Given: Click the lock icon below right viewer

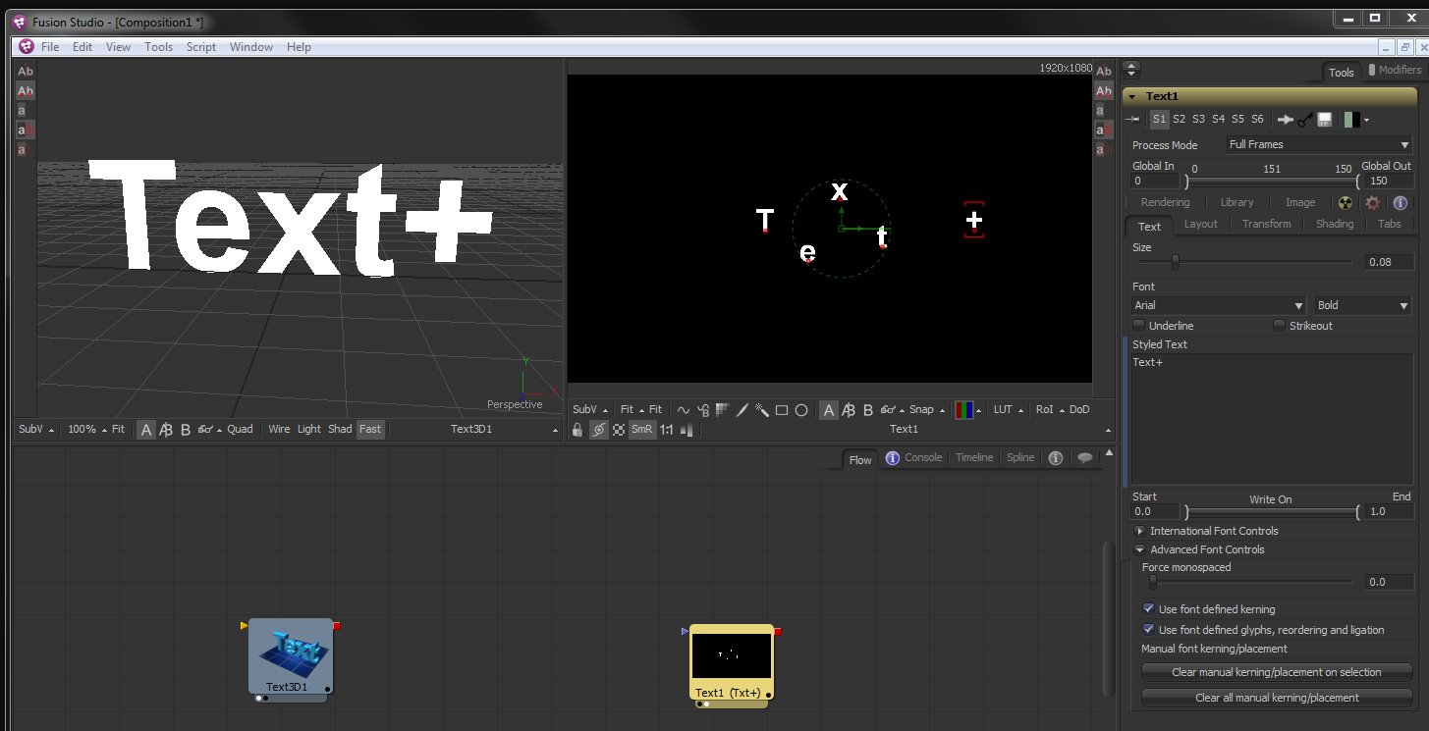Looking at the screenshot, I should [577, 430].
